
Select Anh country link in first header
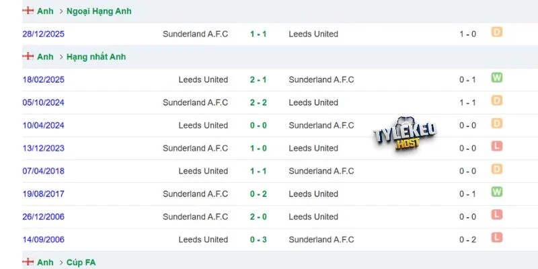(x=45, y=11)
